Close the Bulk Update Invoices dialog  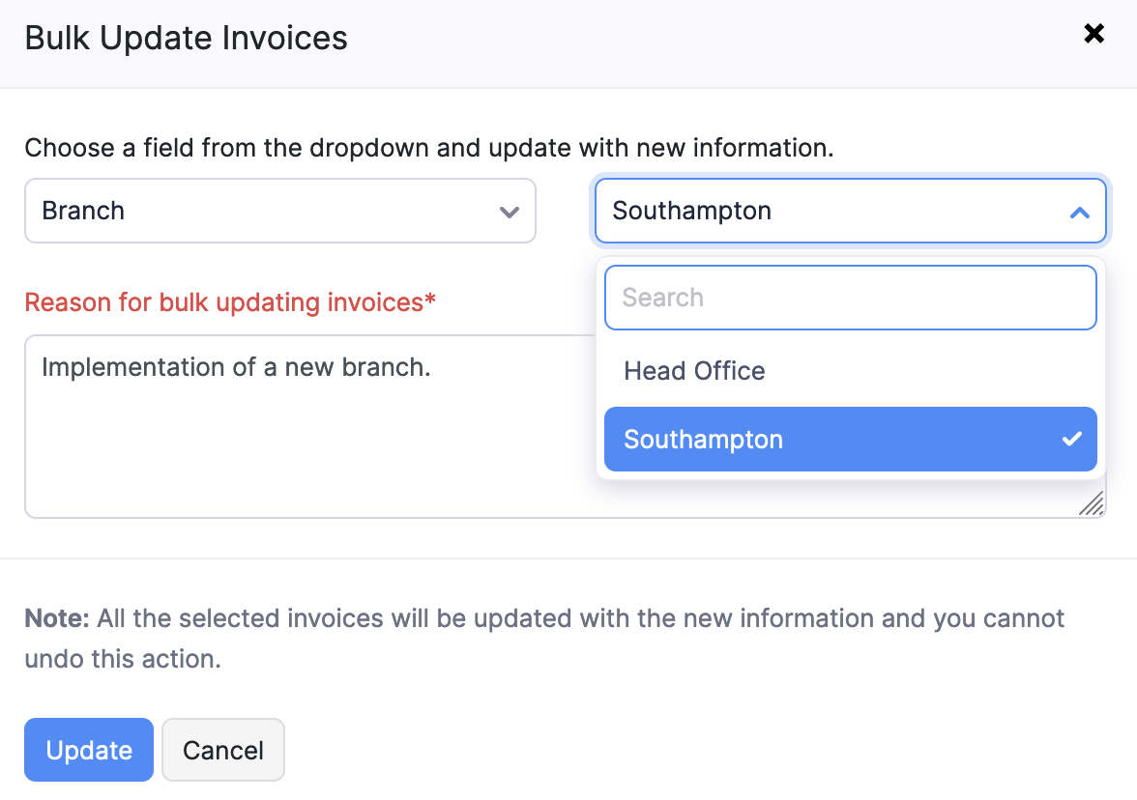[x=1093, y=35]
